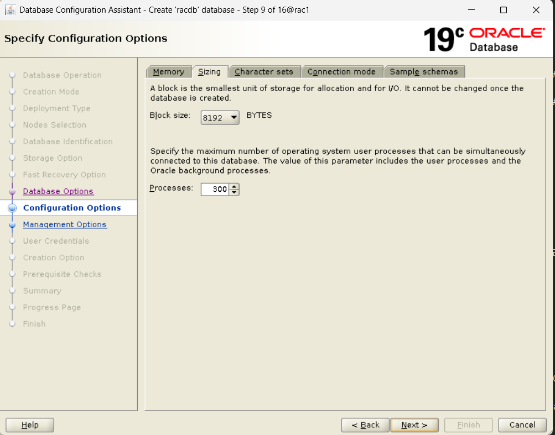555x435 pixels.
Task: Click the Management Options step bullet
Action: pyautogui.click(x=12, y=224)
